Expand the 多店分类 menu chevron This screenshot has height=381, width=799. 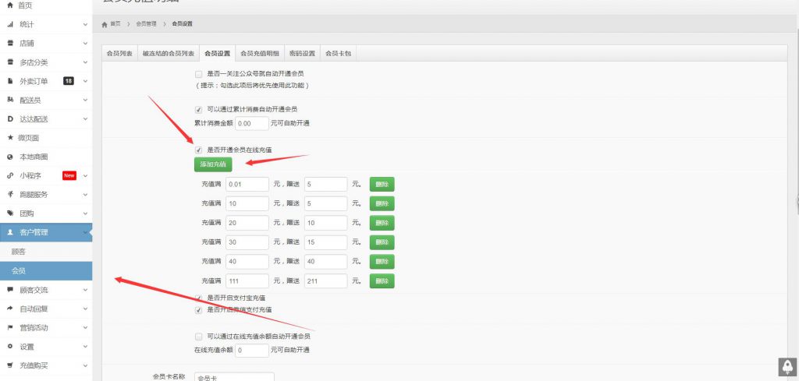tap(85, 62)
